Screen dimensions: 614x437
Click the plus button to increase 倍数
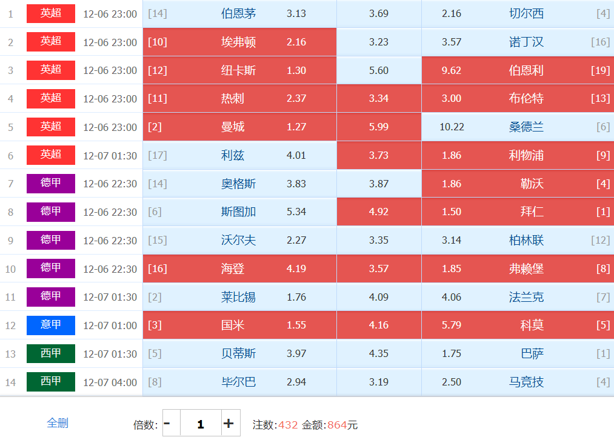(229, 423)
